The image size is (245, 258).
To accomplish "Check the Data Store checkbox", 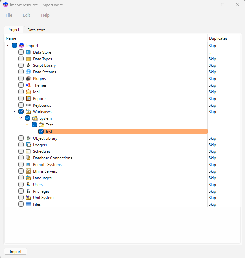I will pos(21,52).
